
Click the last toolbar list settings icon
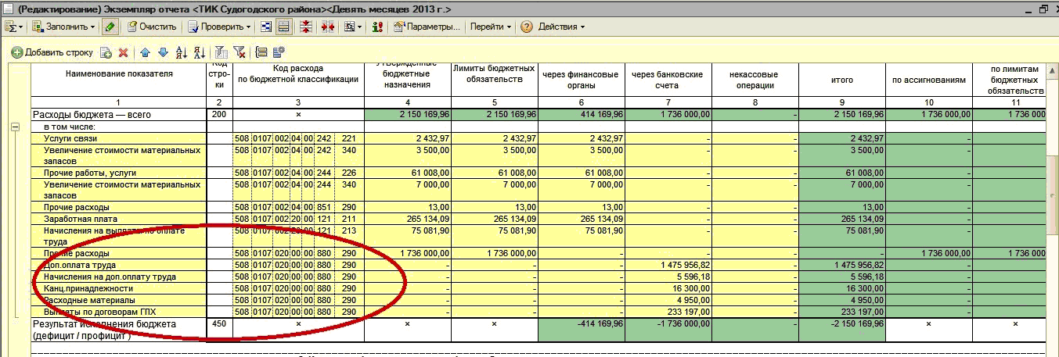279,52
